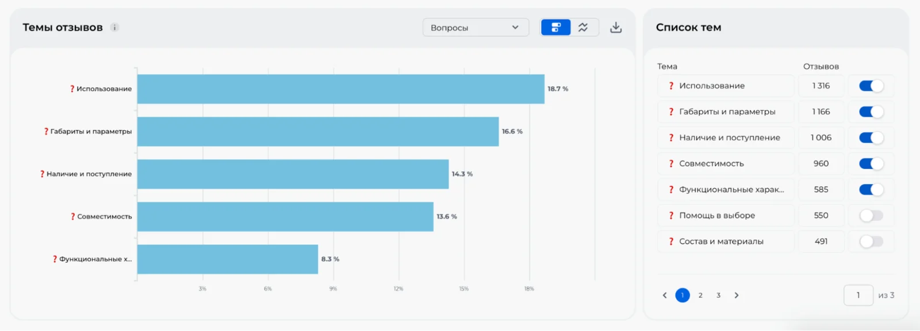Click the 18.7 % value label
The width and height of the screenshot is (920, 331).
(558, 89)
